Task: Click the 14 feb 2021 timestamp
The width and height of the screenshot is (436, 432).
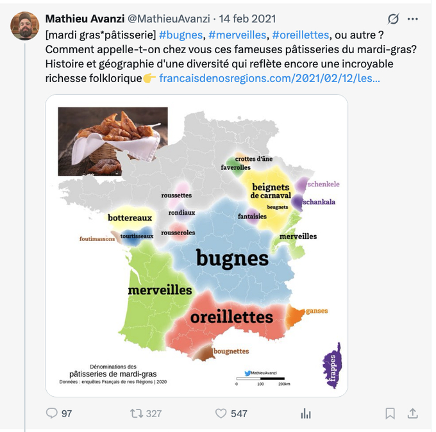Action: (248, 19)
